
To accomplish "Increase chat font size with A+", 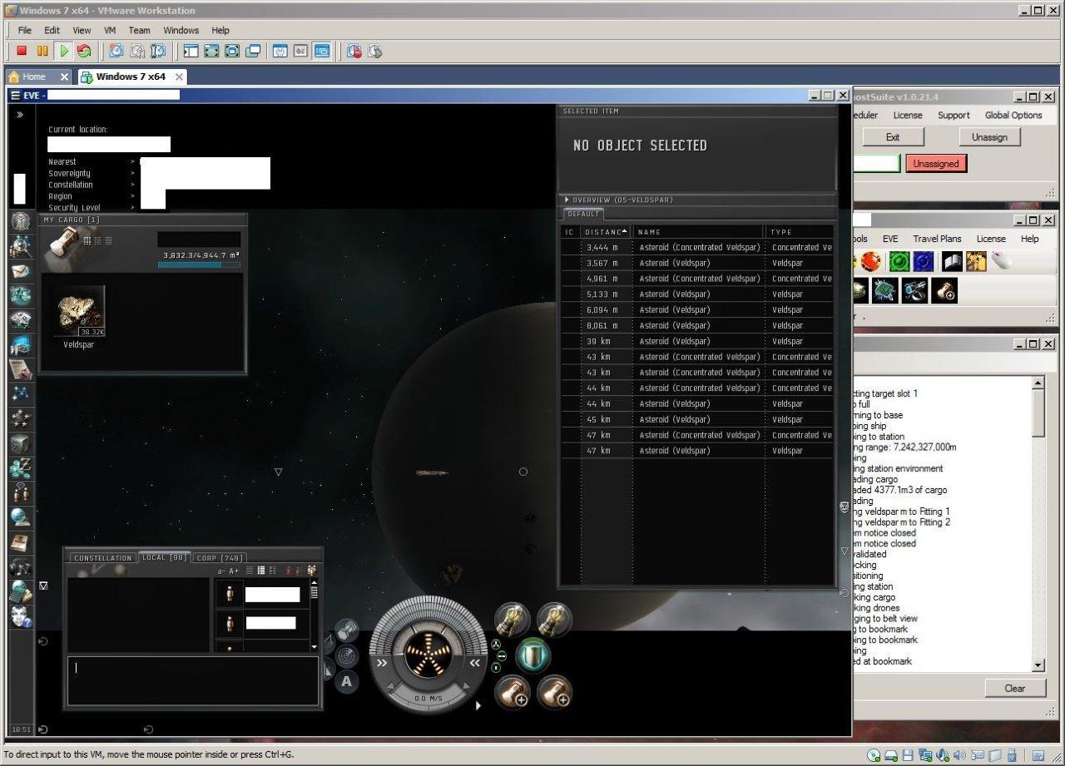I will click(234, 571).
